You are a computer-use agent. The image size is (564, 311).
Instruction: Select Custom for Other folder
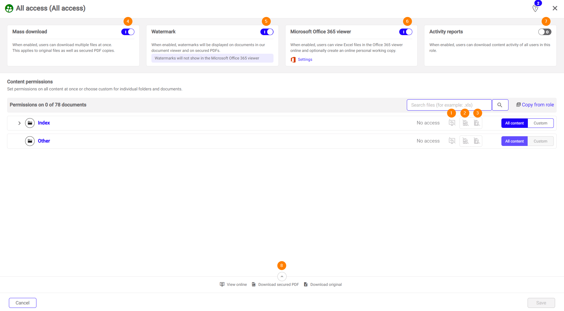pyautogui.click(x=540, y=141)
